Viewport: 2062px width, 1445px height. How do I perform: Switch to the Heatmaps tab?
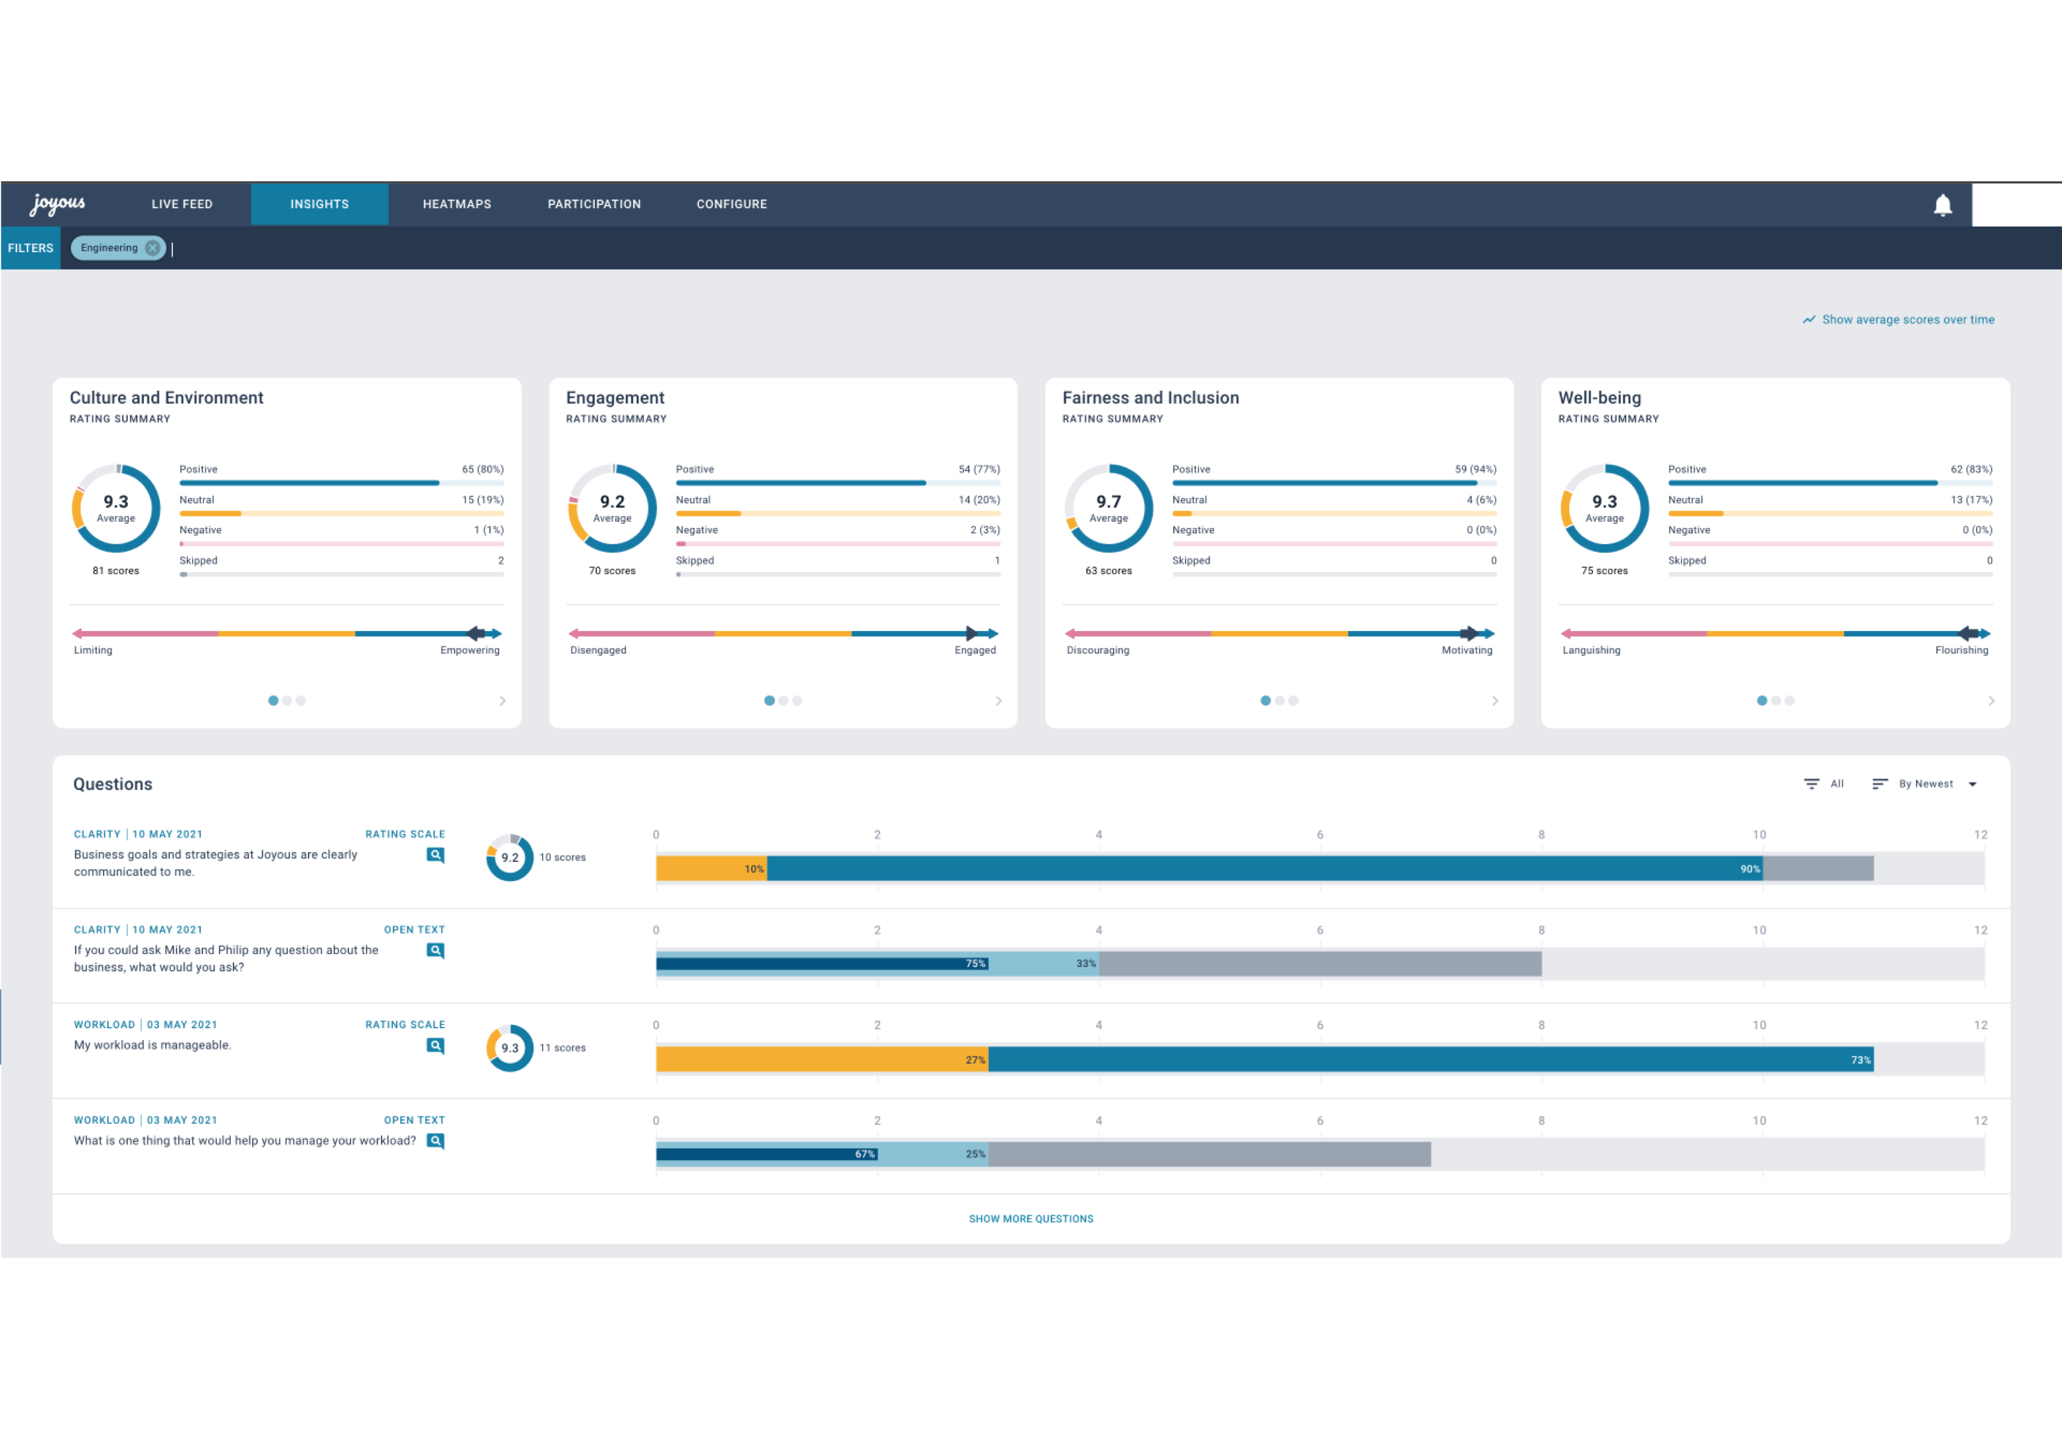(x=456, y=204)
